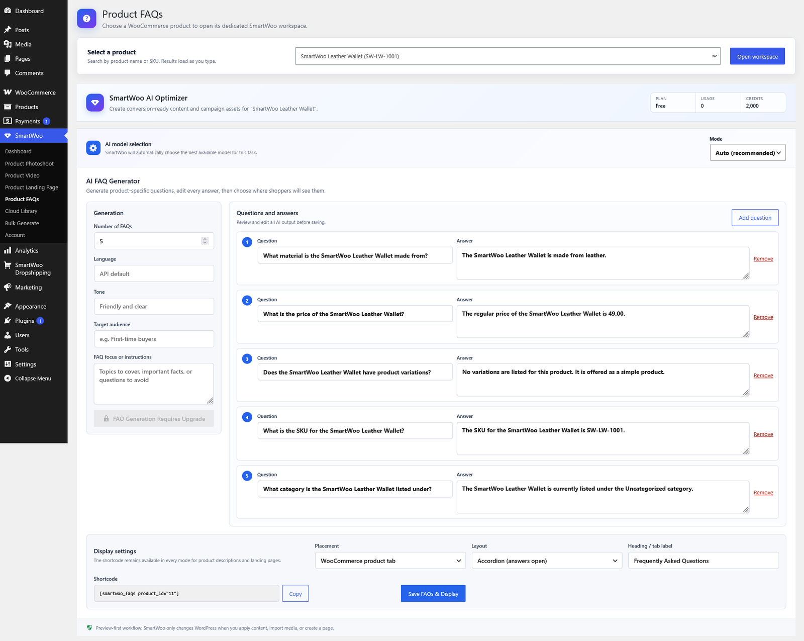Open the AI model Mode dropdown
Image resolution: width=804 pixels, height=641 pixels.
coord(748,153)
